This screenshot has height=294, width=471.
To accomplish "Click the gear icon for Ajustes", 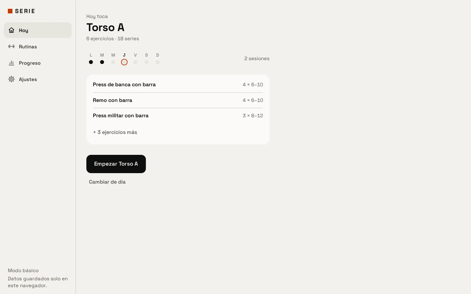I will pyautogui.click(x=11, y=79).
